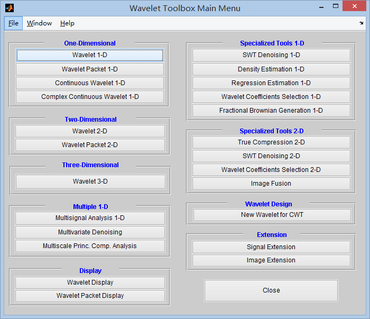Launch the Wavelet 3-D tool
This screenshot has height=319, width=370.
(x=90, y=181)
